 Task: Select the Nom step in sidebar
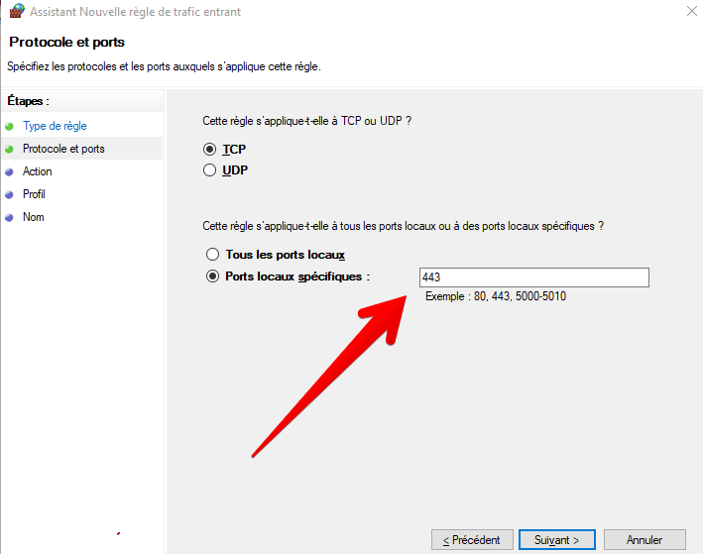[x=34, y=217]
